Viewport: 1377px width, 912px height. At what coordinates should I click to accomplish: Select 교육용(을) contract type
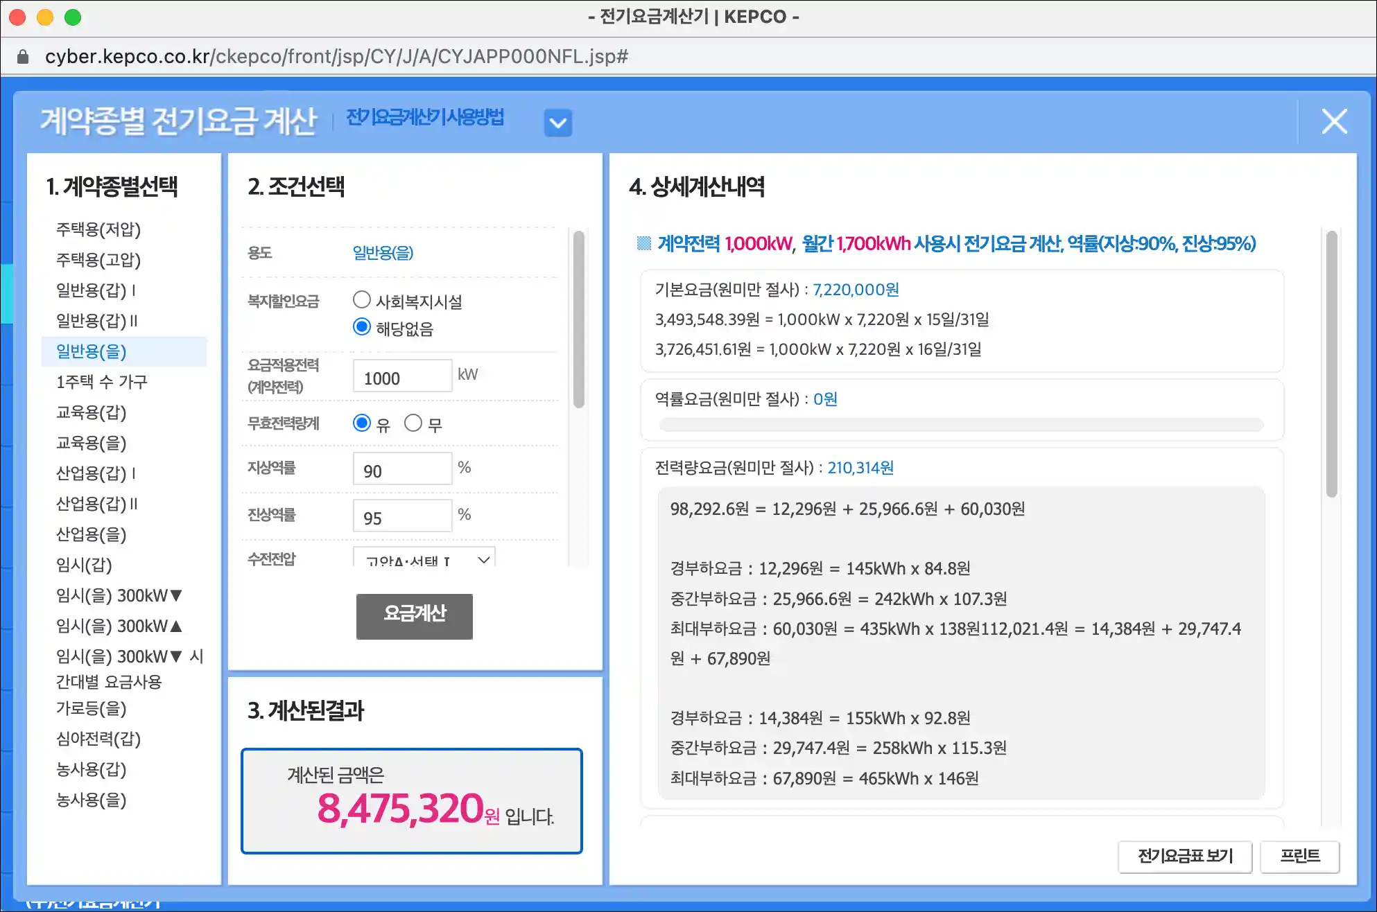point(92,443)
